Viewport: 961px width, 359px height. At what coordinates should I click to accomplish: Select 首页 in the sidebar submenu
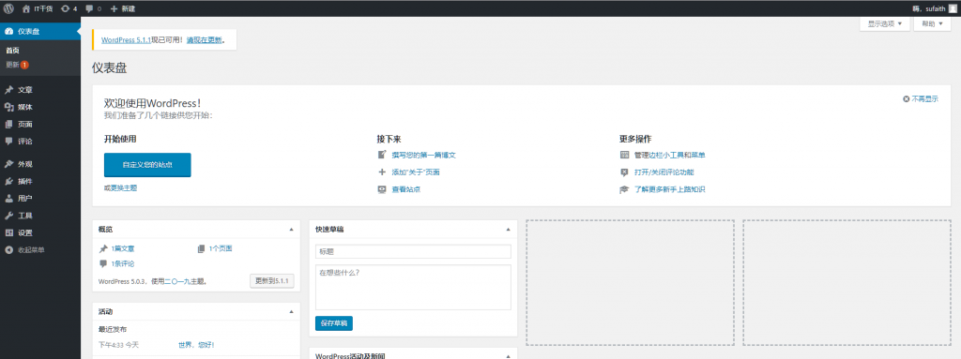coord(13,51)
